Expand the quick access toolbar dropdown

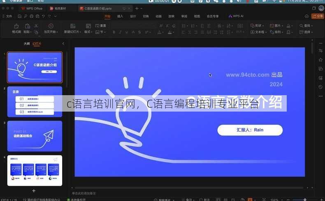pyautogui.click(x=56, y=16)
